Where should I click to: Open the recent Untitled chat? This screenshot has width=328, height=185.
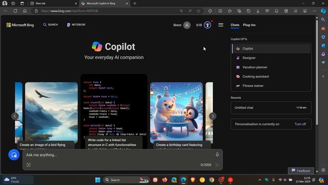click(271, 107)
